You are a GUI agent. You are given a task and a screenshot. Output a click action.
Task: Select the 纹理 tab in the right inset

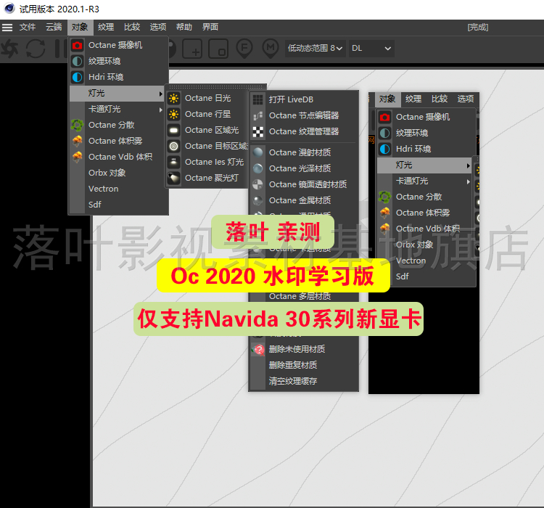pos(413,99)
